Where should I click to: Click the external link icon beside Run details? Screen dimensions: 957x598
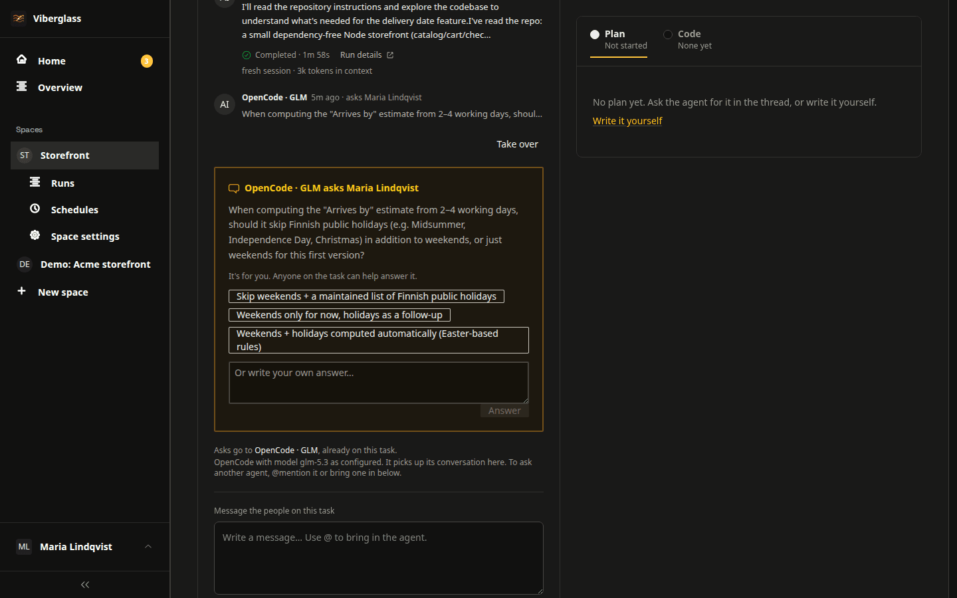pyautogui.click(x=390, y=55)
